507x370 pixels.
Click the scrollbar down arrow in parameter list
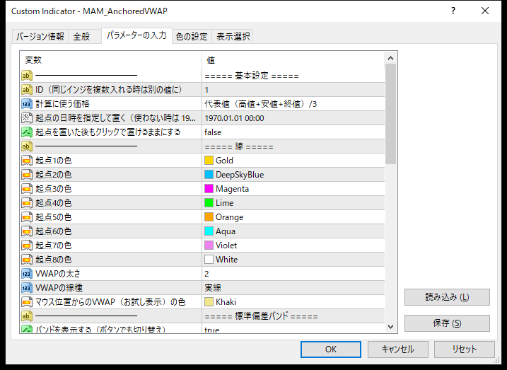[x=390, y=327]
